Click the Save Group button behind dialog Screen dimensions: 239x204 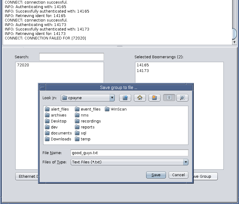pos(205,176)
